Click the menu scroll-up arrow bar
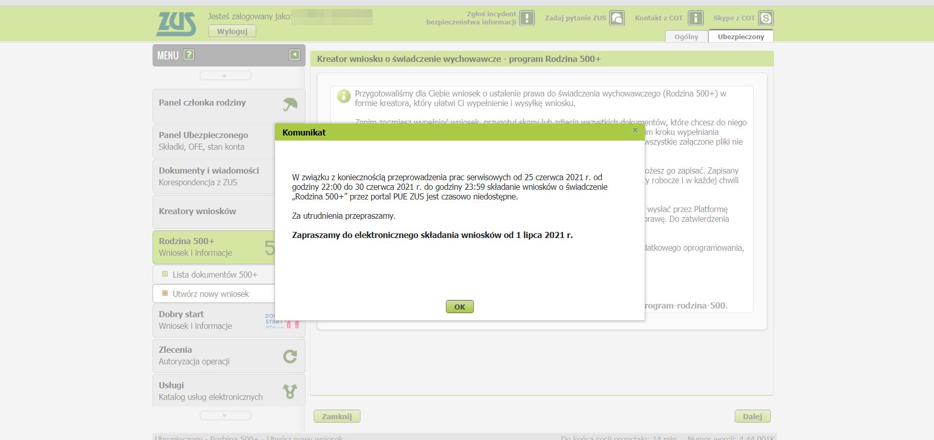The image size is (934, 440). (x=225, y=76)
